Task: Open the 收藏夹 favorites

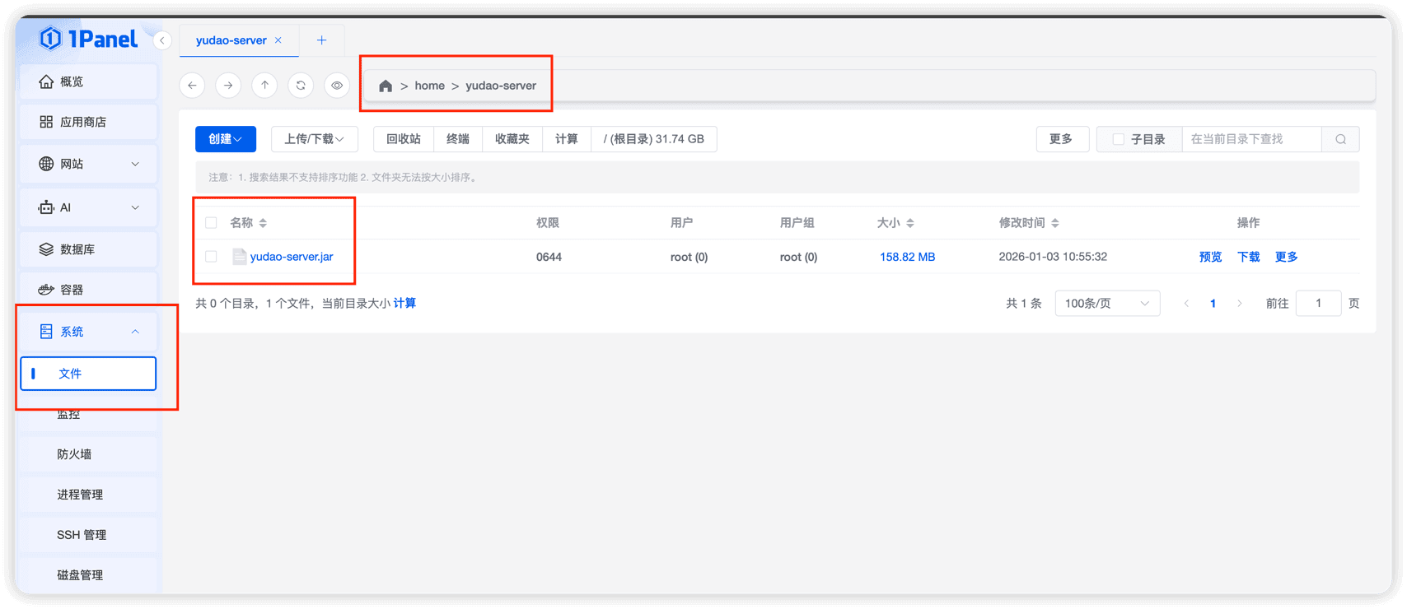Action: pos(512,139)
